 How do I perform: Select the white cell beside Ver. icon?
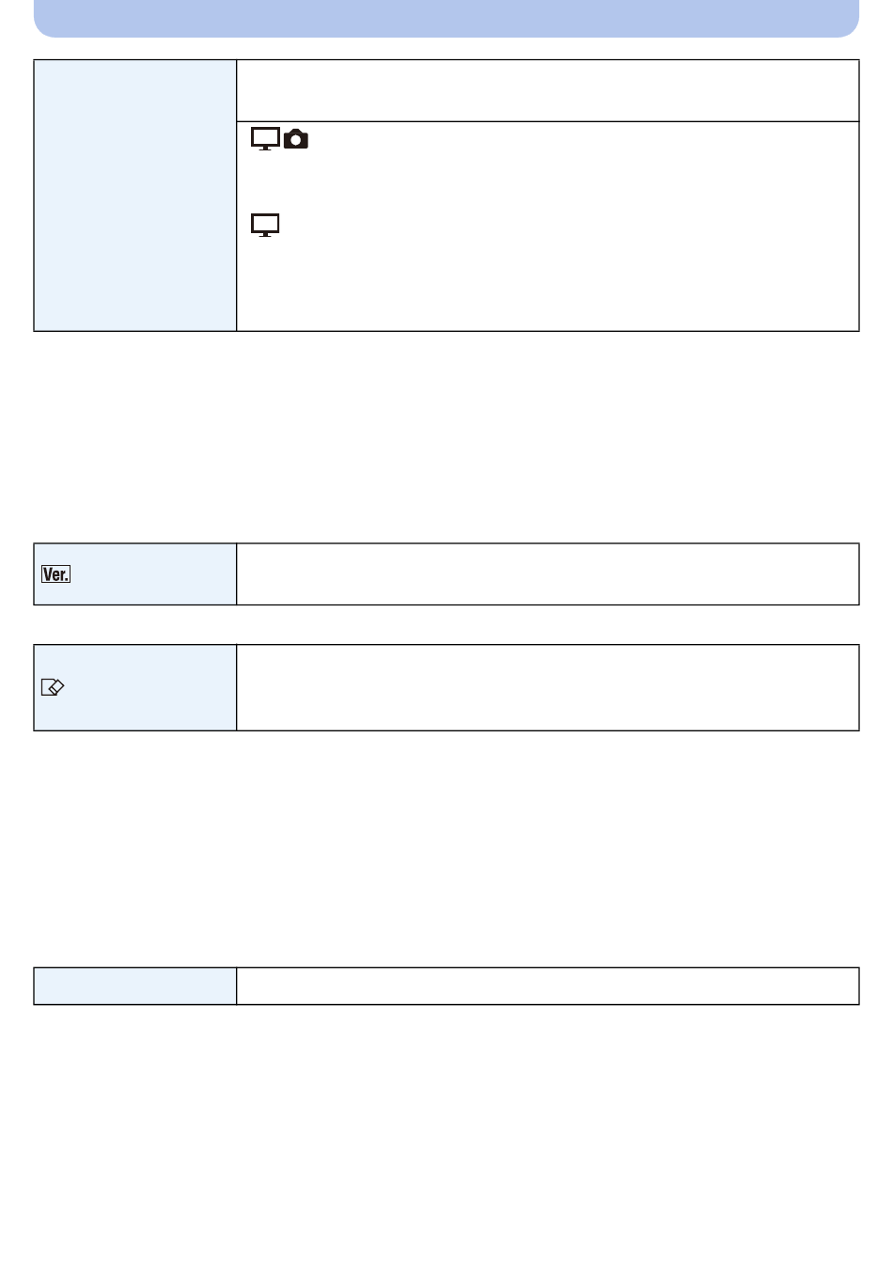coord(548,574)
